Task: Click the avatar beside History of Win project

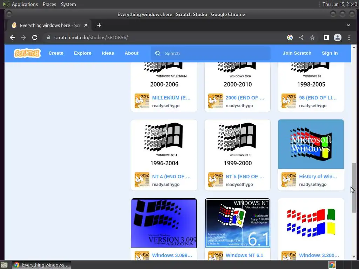Action: coord(289,180)
